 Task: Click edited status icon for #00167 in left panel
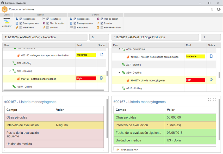coord(102,78)
